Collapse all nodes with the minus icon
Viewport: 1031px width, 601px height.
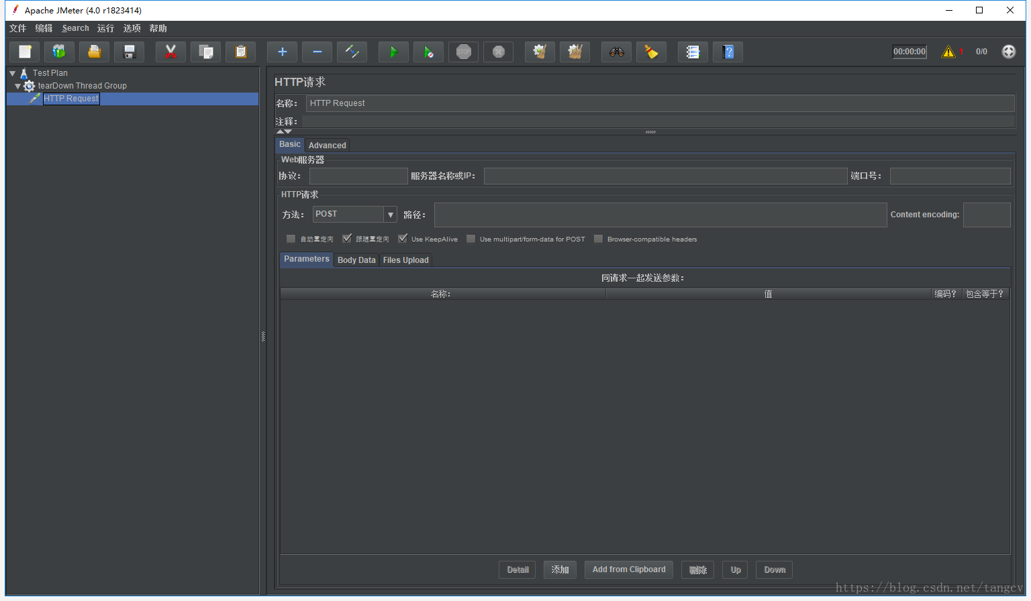[317, 52]
